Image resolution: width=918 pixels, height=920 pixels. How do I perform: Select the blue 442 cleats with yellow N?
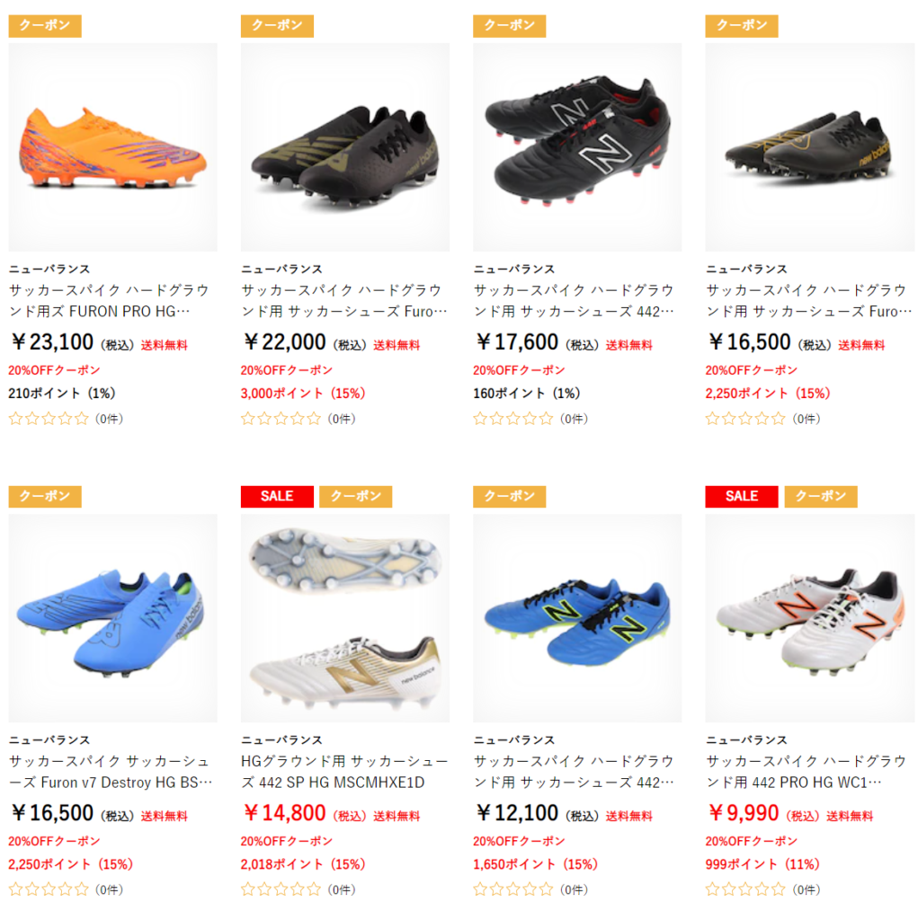click(577, 618)
